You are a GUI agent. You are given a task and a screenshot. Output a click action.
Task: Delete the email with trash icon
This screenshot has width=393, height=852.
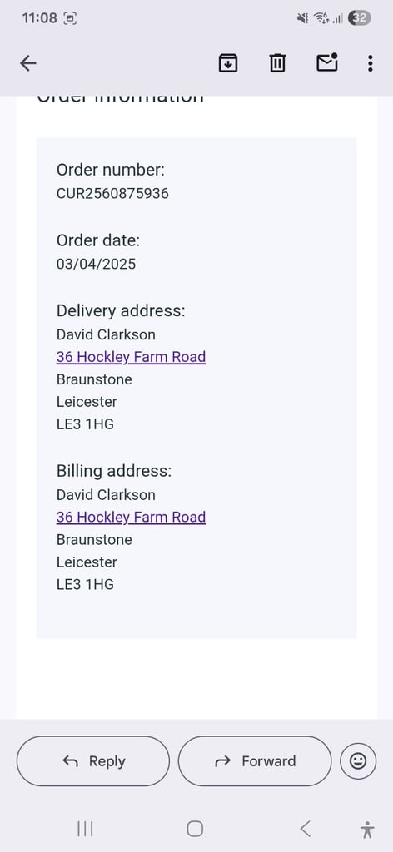point(277,63)
